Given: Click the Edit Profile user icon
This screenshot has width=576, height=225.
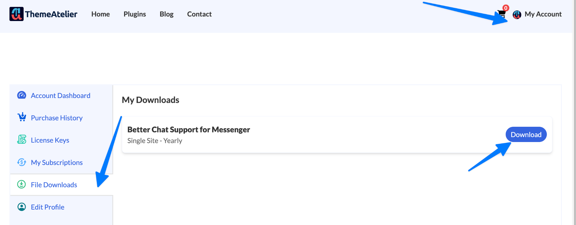Looking at the screenshot, I should tap(22, 207).
